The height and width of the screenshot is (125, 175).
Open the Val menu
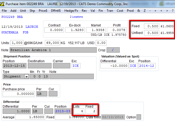[x=93, y=11]
